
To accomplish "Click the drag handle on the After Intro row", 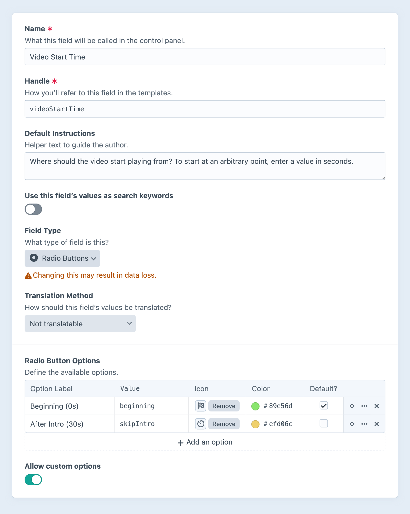I will coord(352,424).
